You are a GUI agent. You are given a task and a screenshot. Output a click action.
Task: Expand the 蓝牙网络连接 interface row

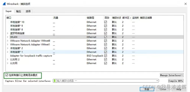(7, 33)
